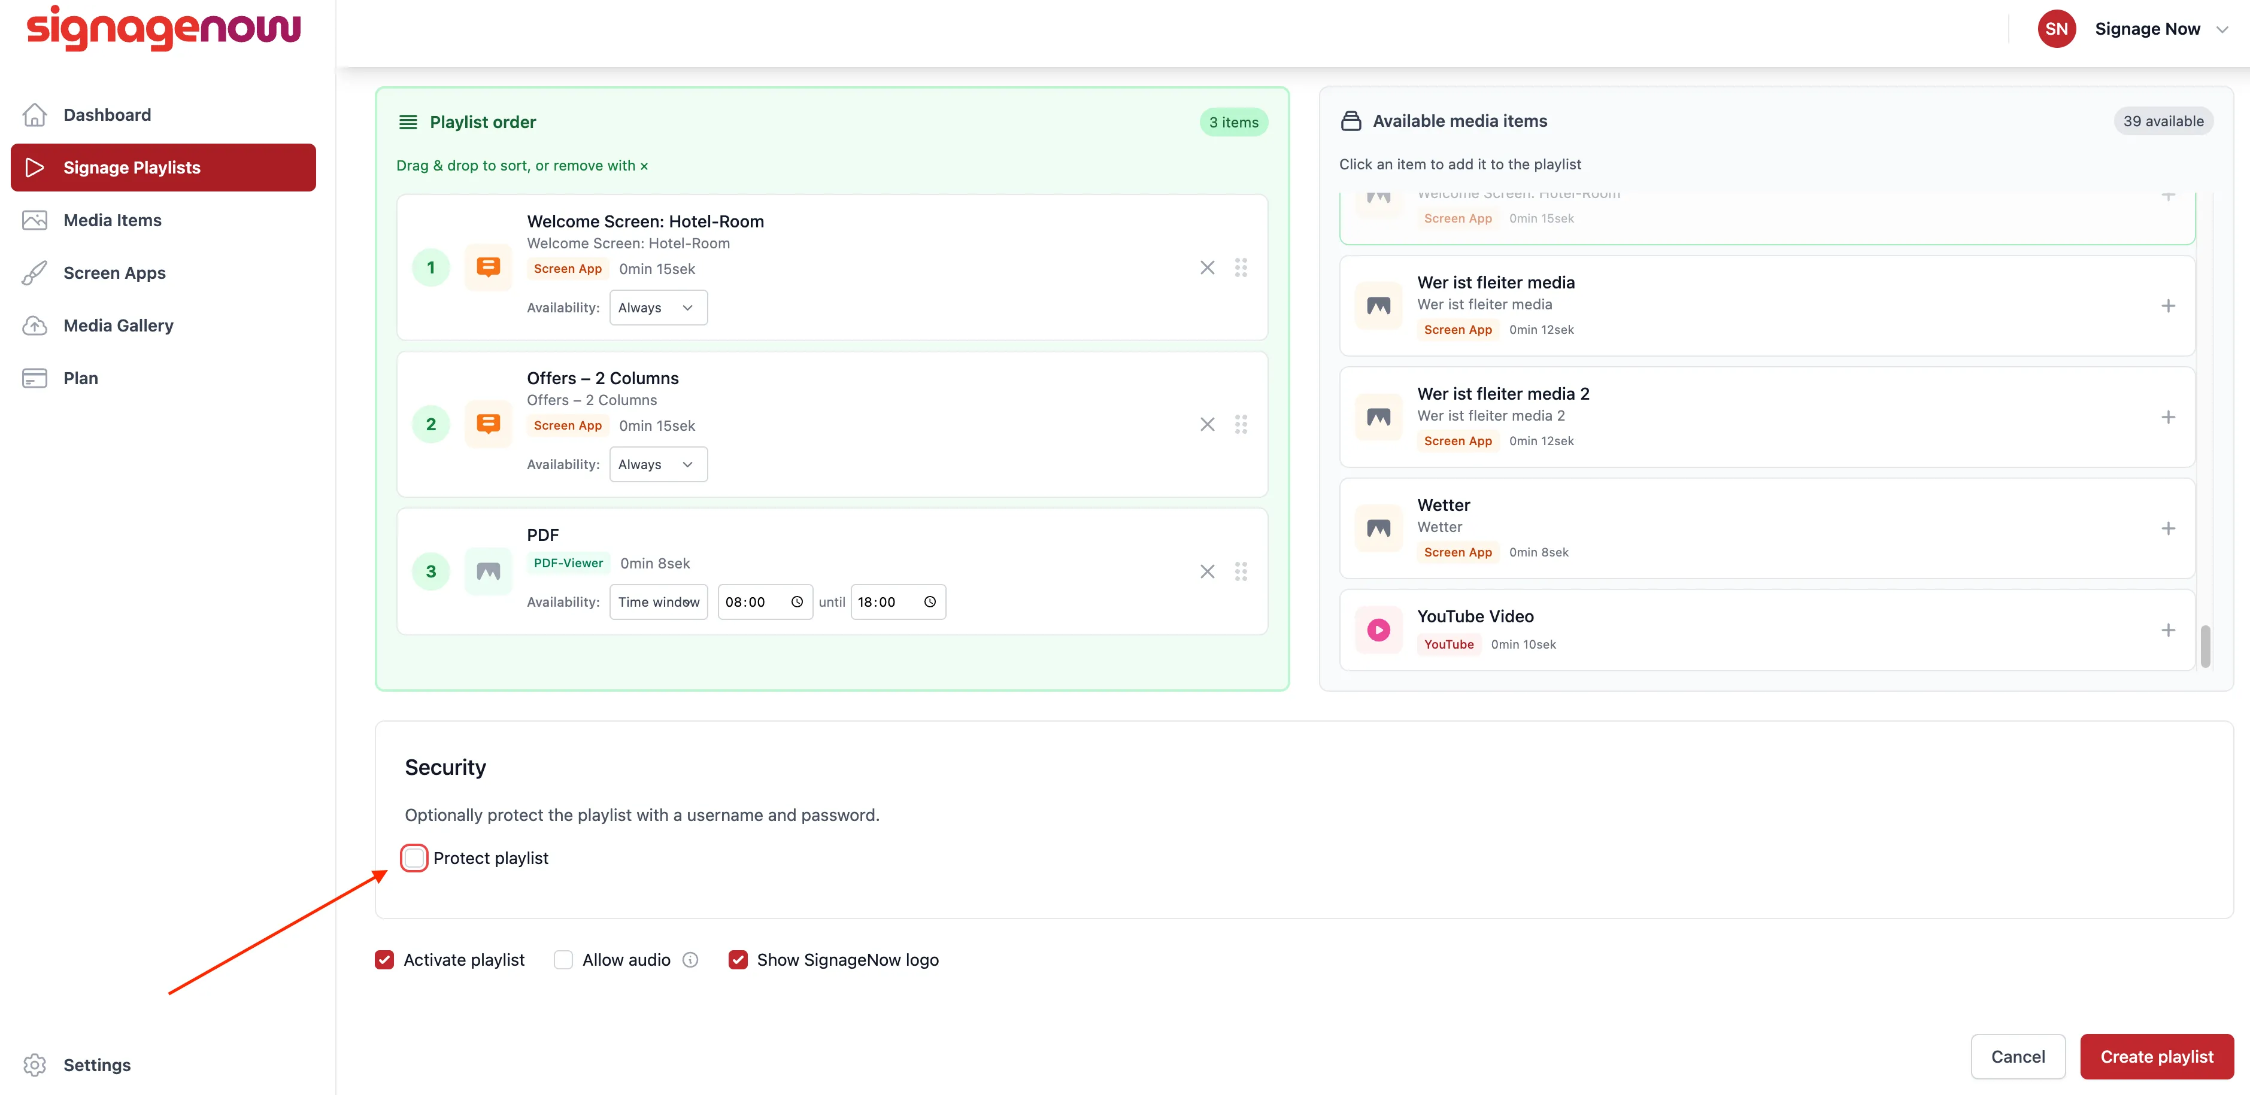2250x1095 pixels.
Task: Uncheck the Activate playlist checkbox
Action: click(x=384, y=960)
